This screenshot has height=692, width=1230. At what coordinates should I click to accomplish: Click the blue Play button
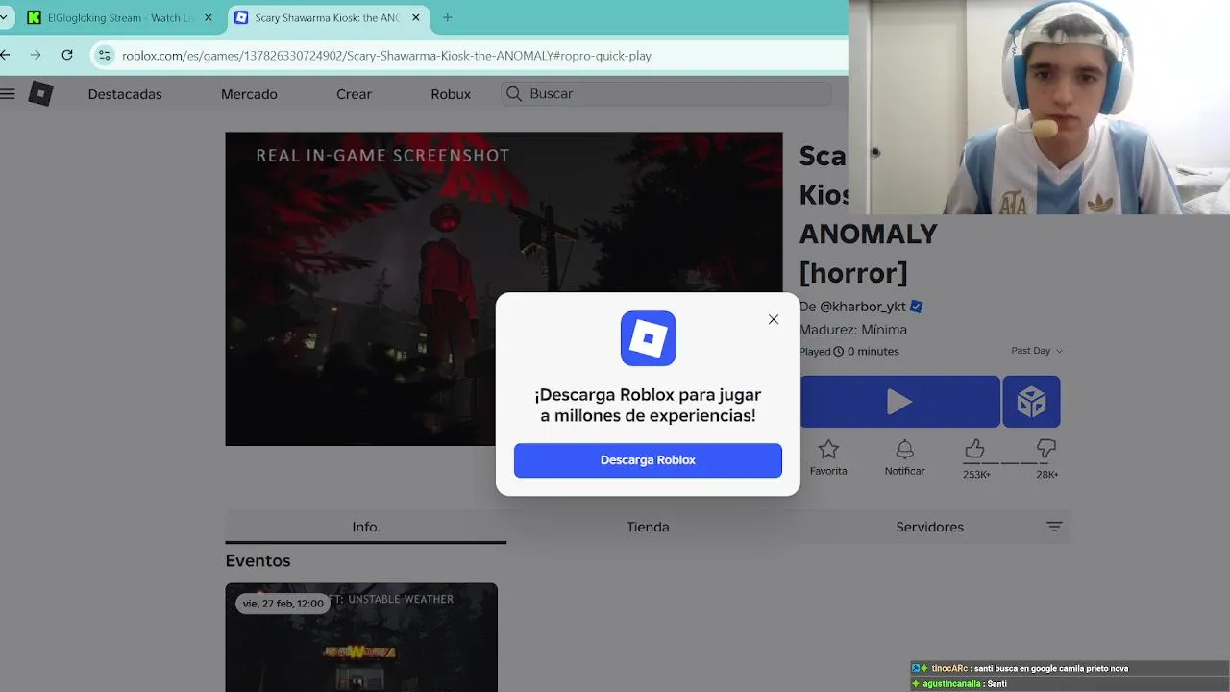point(899,402)
